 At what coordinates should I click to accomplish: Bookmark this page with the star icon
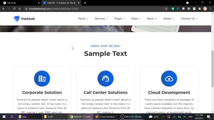pyautogui.click(x=166, y=9)
